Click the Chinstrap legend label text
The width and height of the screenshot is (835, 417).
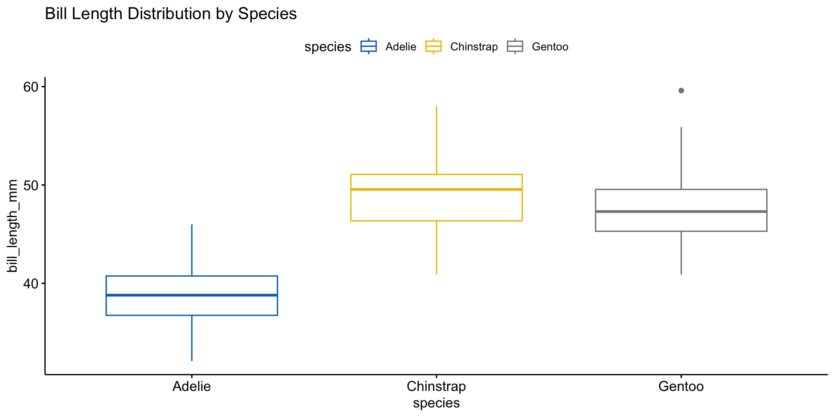pyautogui.click(x=474, y=47)
